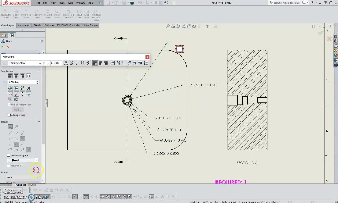This screenshot has width=338, height=203.
Task: Click the Print icon in the title bar
Action: (x=132, y=2)
